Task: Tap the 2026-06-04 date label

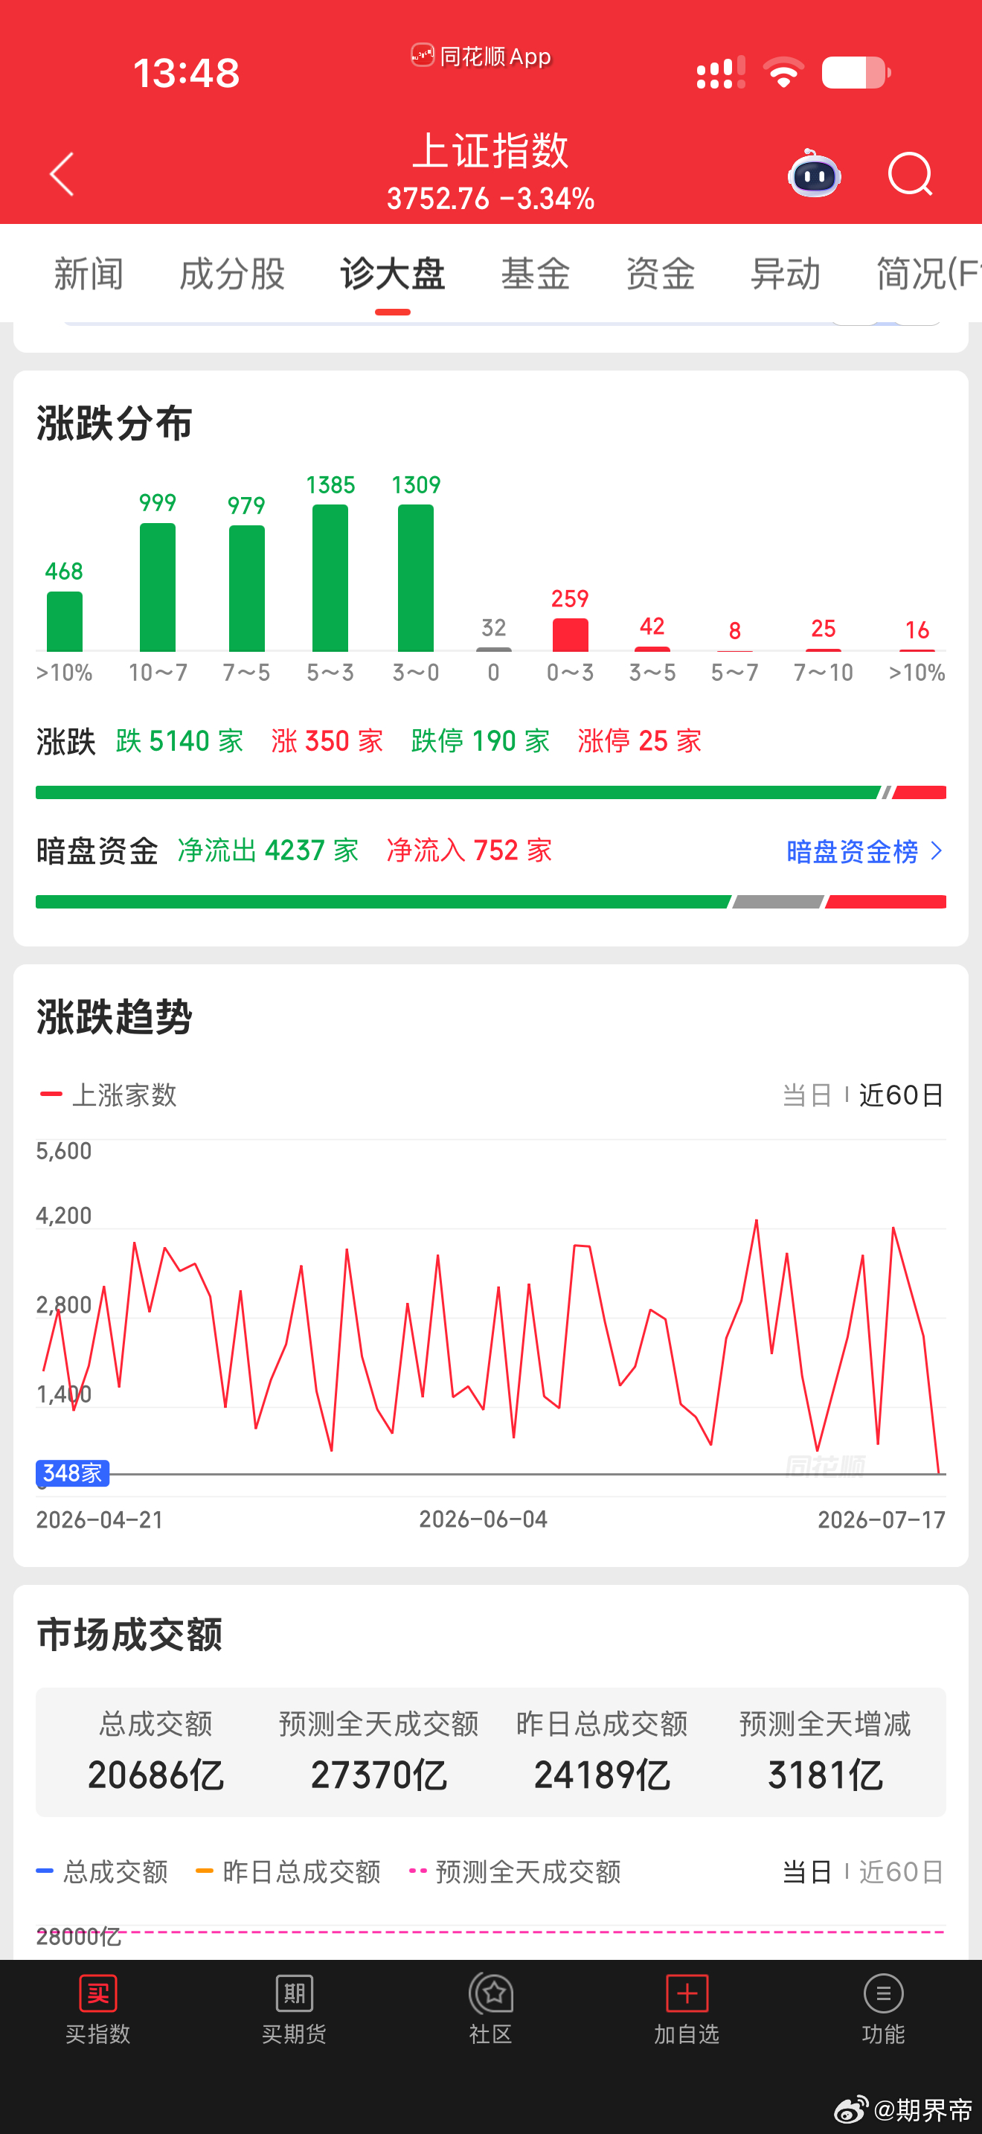Action: (483, 1519)
